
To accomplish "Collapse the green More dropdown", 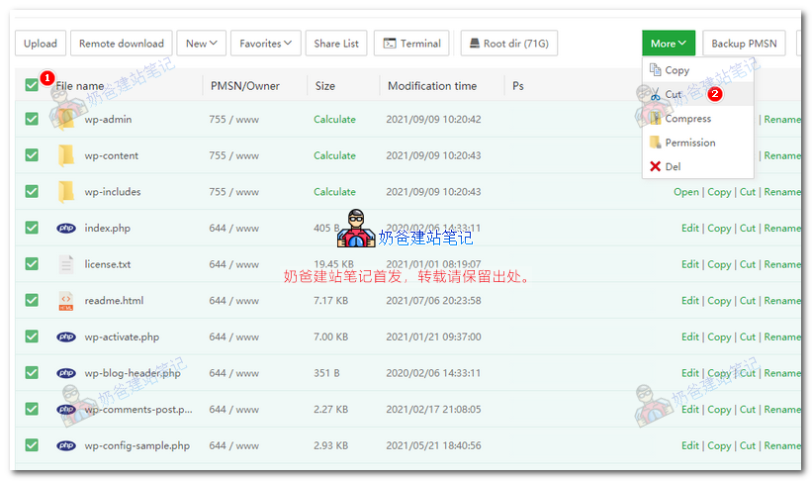I will 668,43.
